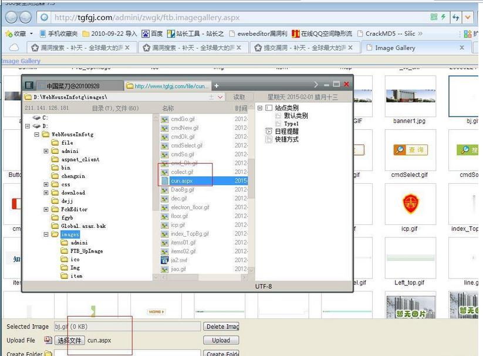Open the CrackMD5 bookmark
The width and height of the screenshot is (483, 356).
click(386, 33)
